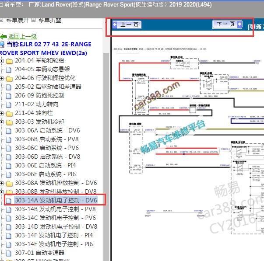Click page icon of 204-05 车辆动态悬架
This screenshot has height=261, width=264.
pos(9,70)
